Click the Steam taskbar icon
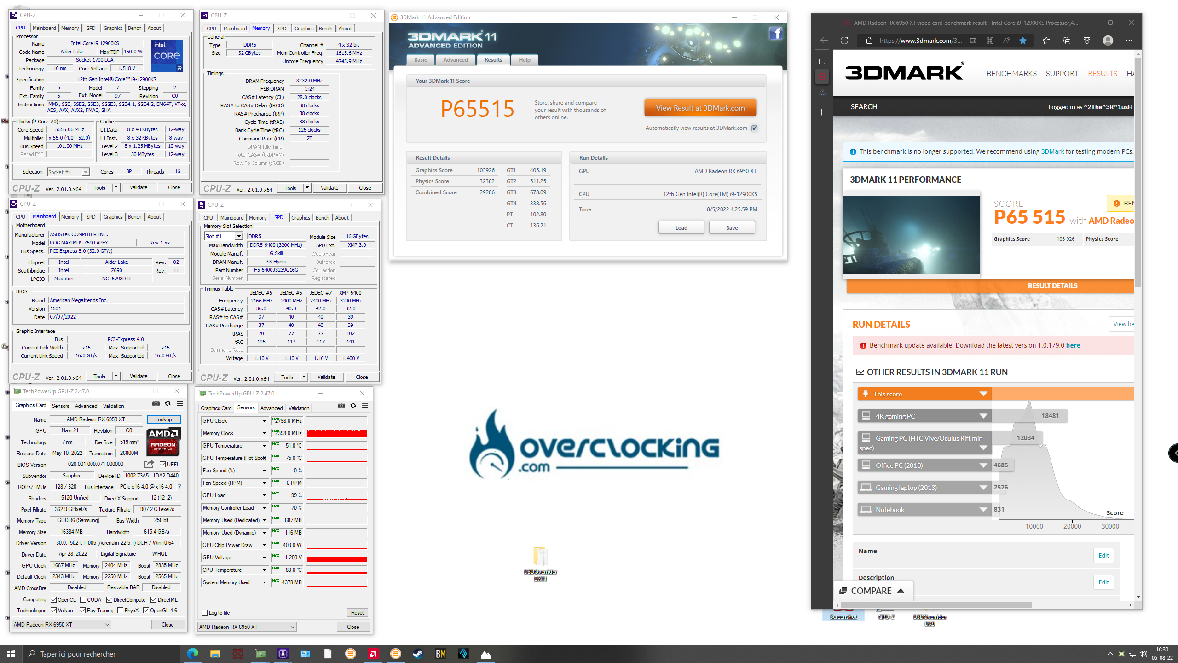 pyautogui.click(x=418, y=654)
